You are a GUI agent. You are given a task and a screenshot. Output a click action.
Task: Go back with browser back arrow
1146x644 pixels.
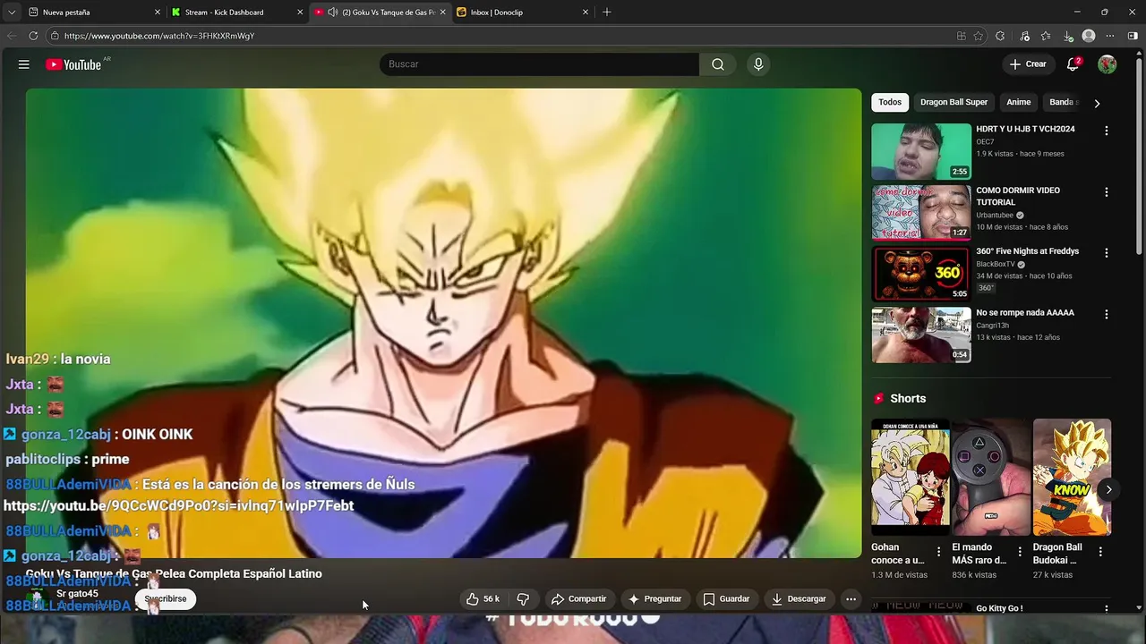(12, 36)
